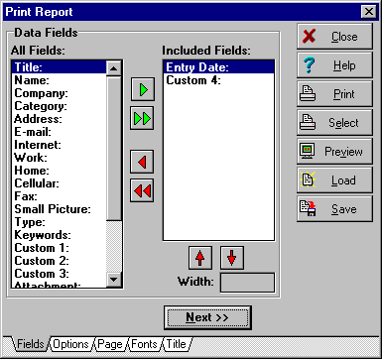Remove all fields with double red arrows
The image size is (382, 359).
click(142, 190)
